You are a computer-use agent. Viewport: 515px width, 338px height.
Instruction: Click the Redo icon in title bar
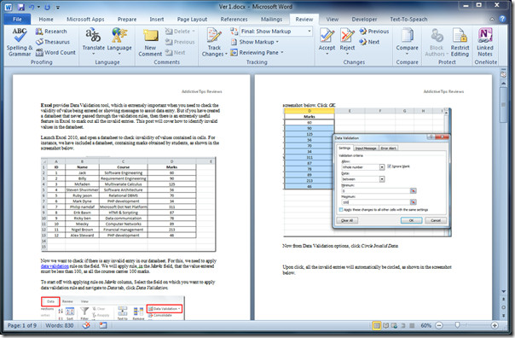pyautogui.click(x=47, y=7)
